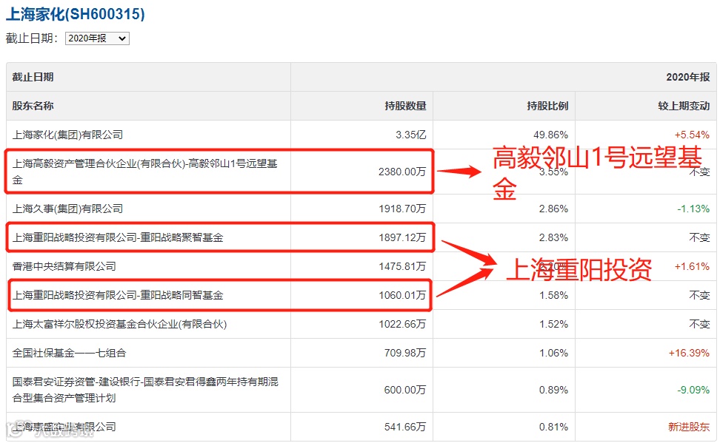Open the 2020年报 date dropdown
Image resolution: width=720 pixels, height=443 pixels.
tap(97, 38)
